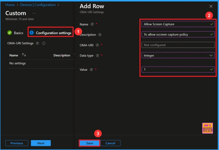The image size is (219, 150).
Task: Click the Name column header text
Action: coord(14,55)
